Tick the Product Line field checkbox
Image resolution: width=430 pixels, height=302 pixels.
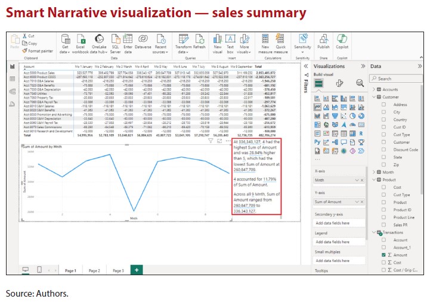click(383, 217)
